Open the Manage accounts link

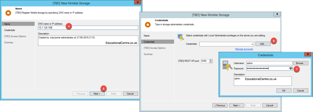pyautogui.click(x=244, y=49)
